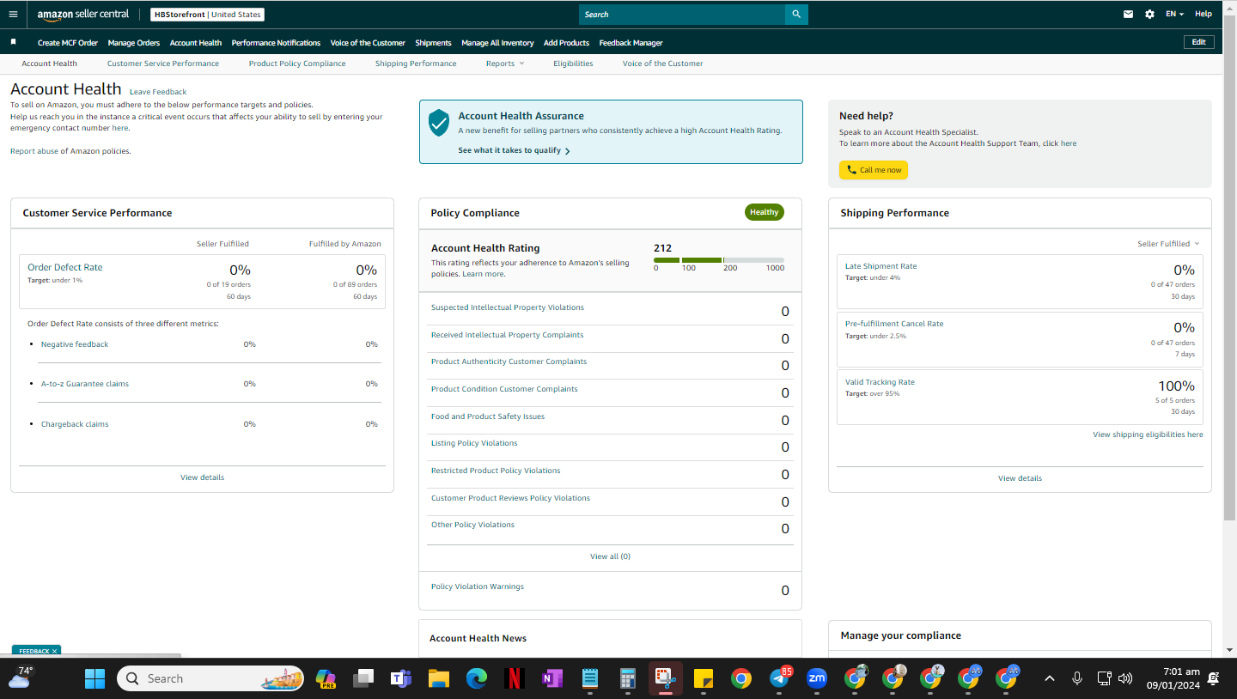Screen dimensions: 1237x699
Task: Open the weather widget showing 74°
Action: point(20,678)
